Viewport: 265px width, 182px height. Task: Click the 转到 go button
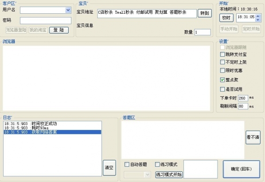coord(205,13)
